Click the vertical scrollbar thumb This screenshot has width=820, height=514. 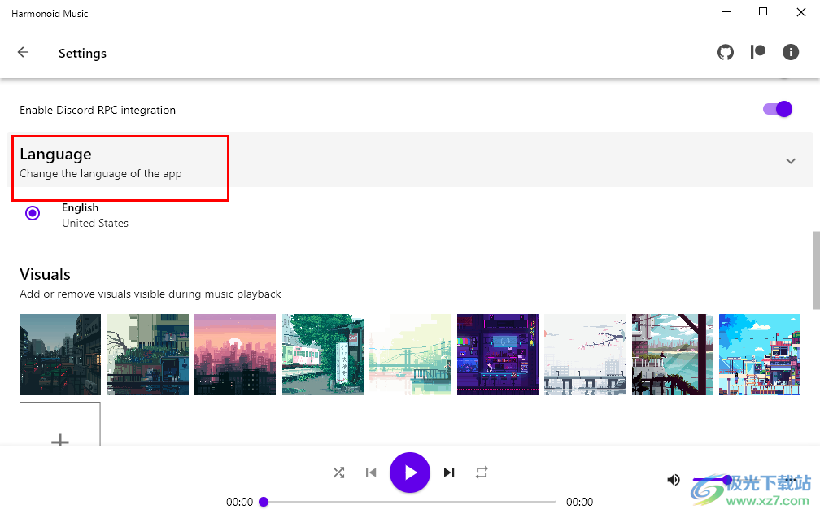[817, 270]
